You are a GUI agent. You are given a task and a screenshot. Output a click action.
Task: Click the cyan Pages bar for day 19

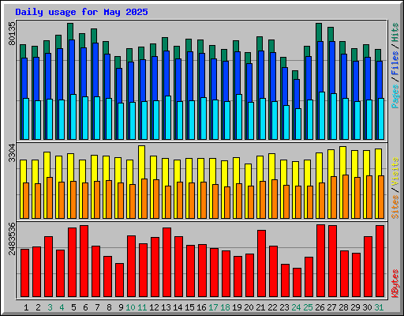239,117
